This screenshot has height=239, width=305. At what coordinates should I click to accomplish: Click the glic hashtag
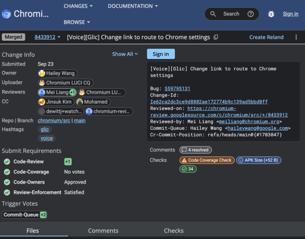click(x=45, y=129)
